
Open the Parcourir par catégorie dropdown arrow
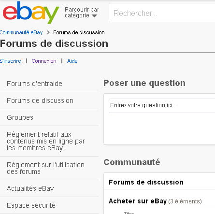tap(94, 16)
